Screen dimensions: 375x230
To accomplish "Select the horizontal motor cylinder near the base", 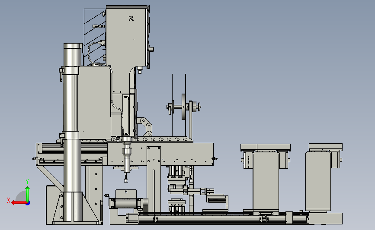I will [127, 203].
